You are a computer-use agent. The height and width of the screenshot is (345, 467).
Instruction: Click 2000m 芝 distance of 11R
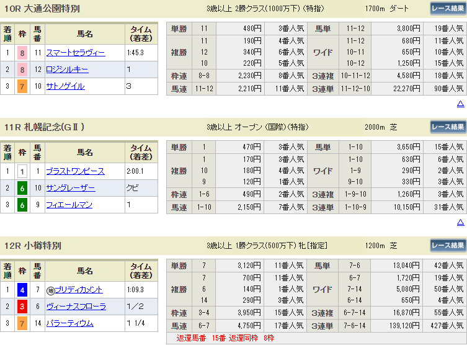click(381, 127)
